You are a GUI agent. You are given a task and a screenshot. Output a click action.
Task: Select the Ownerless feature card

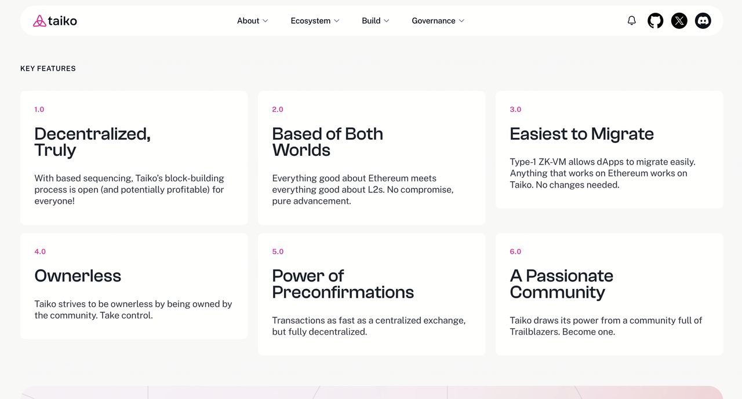134,286
